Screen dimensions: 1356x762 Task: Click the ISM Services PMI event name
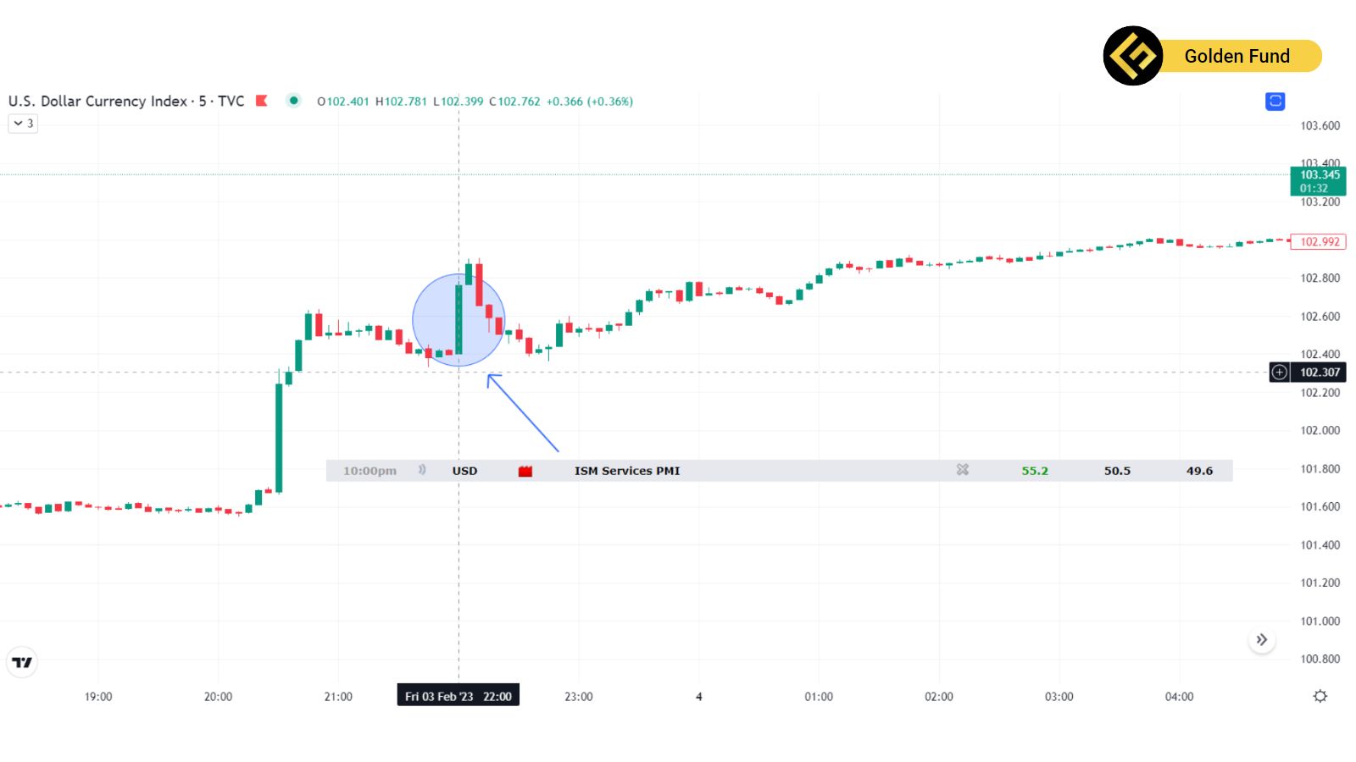[627, 471]
